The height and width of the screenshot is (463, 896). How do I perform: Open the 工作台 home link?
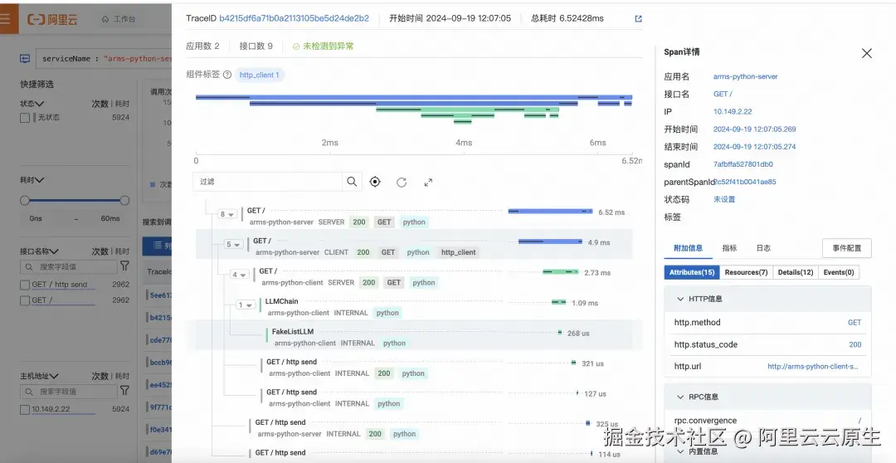pyautogui.click(x=119, y=19)
